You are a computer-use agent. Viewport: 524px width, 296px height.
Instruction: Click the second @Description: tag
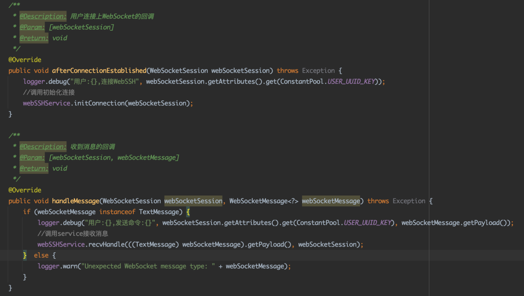tap(43, 147)
